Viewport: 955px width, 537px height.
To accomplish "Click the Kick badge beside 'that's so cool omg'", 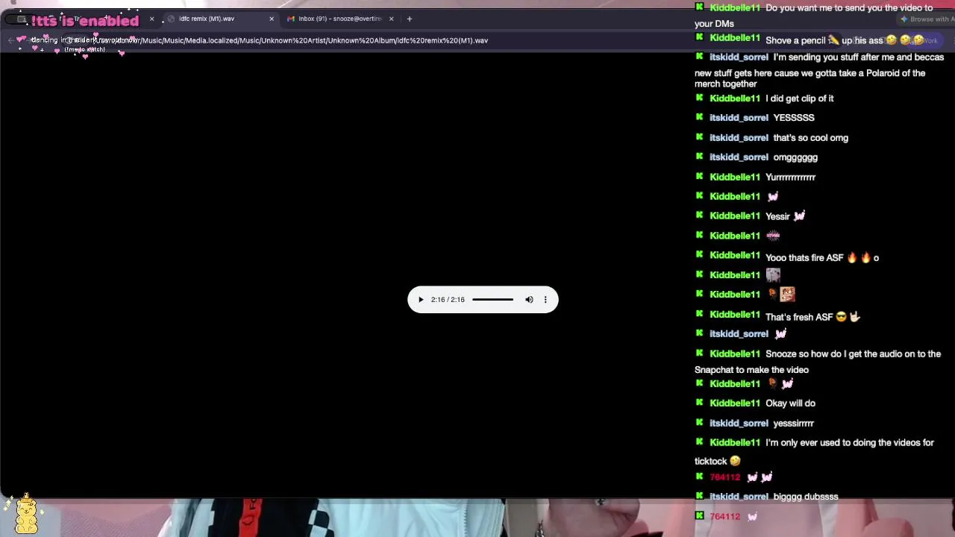I will 699,137.
